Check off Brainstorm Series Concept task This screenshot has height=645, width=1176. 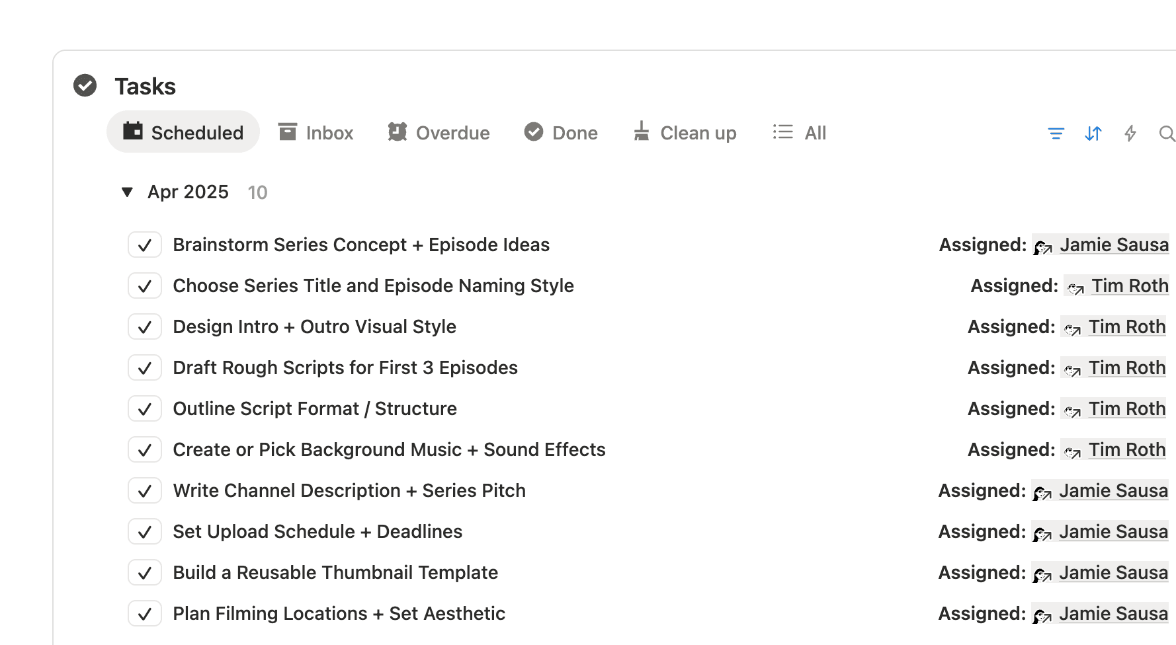tap(145, 245)
